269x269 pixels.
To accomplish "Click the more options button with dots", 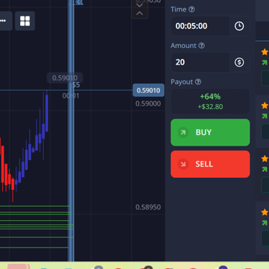I will (x=5, y=21).
